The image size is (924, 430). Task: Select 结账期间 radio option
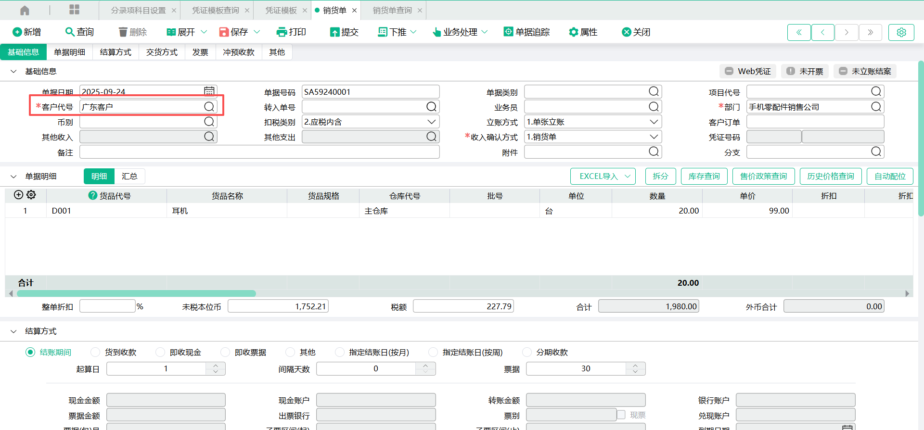click(x=30, y=352)
